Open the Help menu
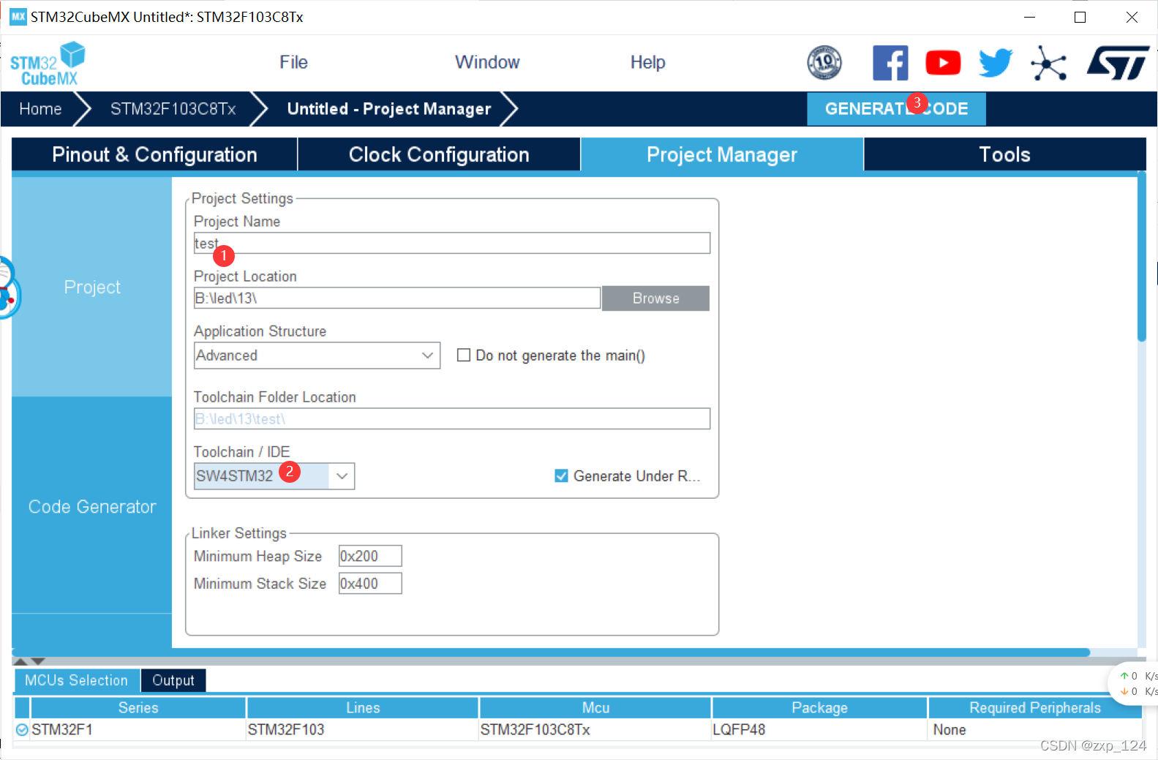This screenshot has height=760, width=1158. click(x=647, y=62)
